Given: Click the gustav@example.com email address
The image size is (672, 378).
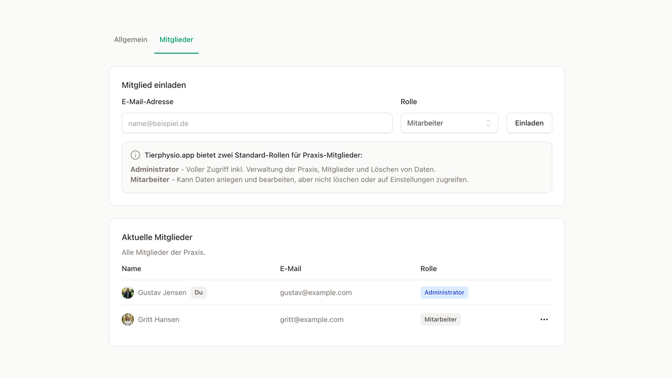Looking at the screenshot, I should pyautogui.click(x=316, y=293).
